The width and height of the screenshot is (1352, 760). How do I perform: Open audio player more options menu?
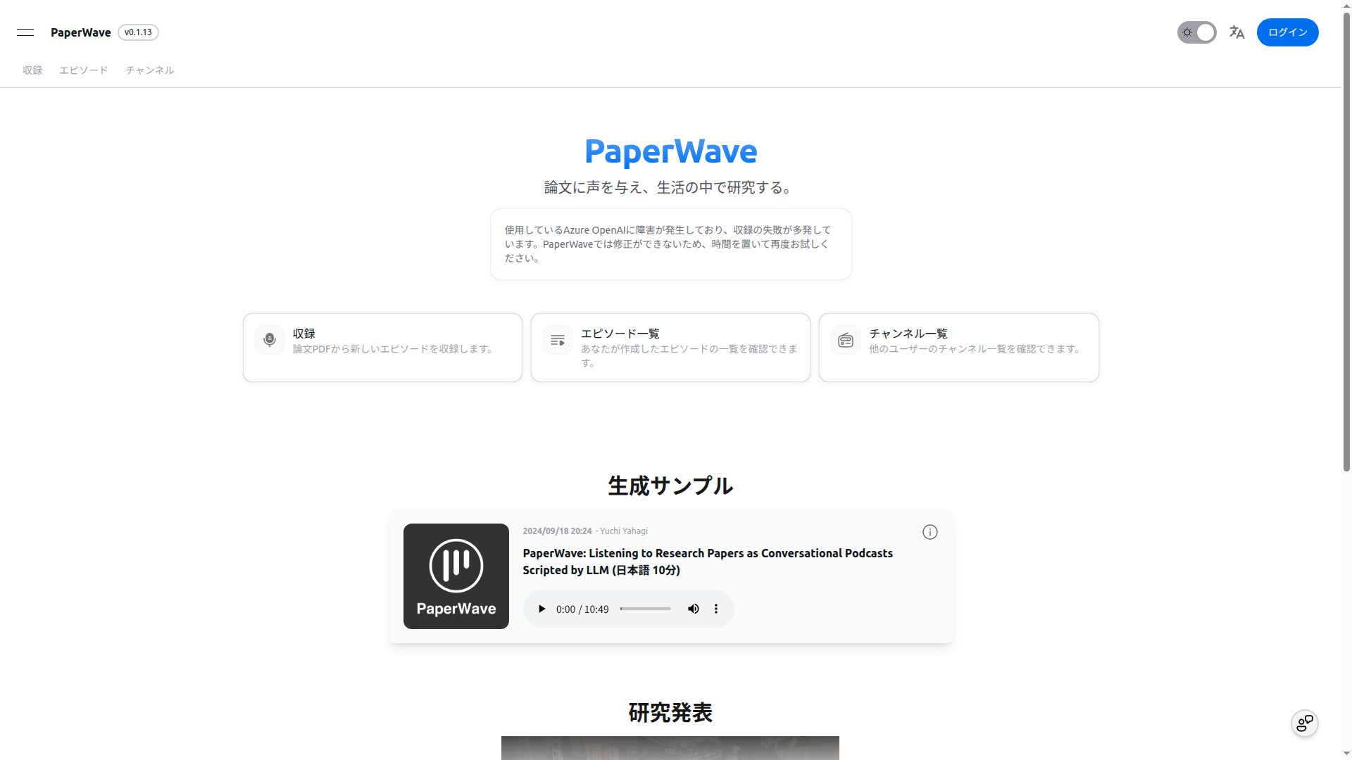point(716,609)
